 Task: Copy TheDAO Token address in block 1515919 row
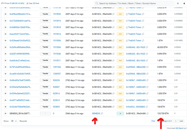pyautogui.click(x=143, y=21)
